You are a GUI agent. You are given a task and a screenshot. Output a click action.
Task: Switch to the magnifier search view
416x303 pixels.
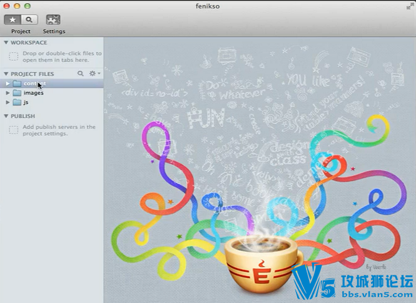click(29, 19)
